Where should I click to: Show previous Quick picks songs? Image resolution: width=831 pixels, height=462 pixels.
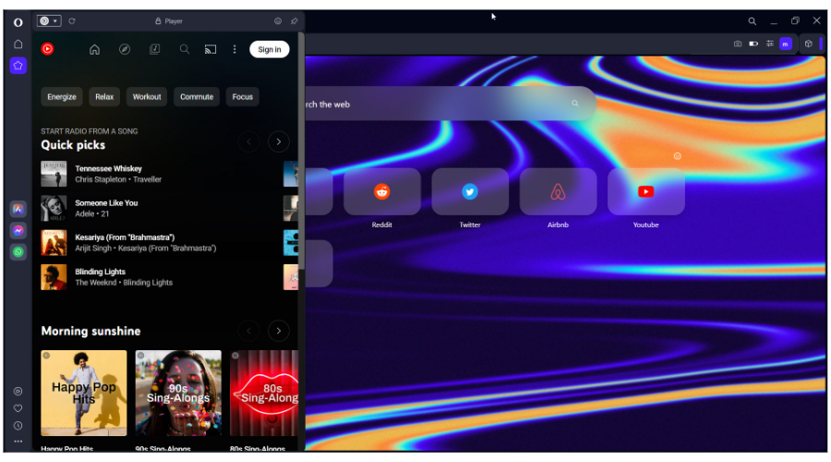click(248, 141)
